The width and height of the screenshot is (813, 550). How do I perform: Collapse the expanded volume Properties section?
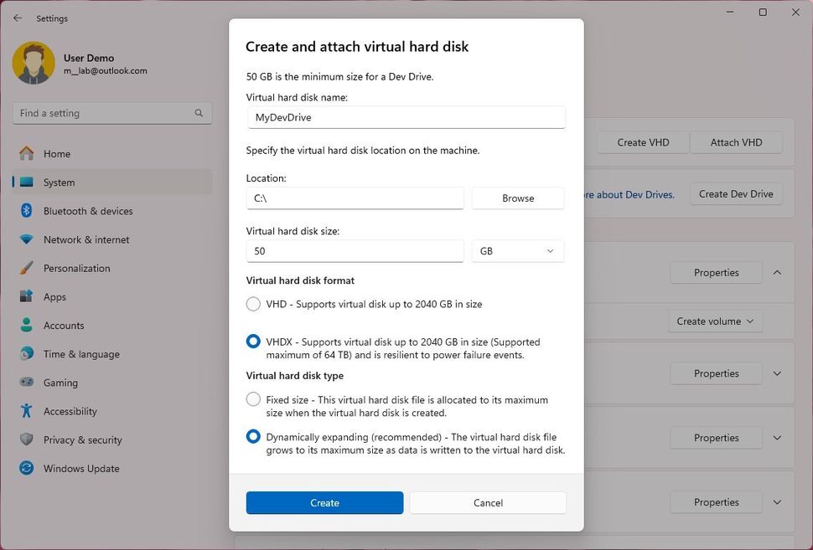777,272
